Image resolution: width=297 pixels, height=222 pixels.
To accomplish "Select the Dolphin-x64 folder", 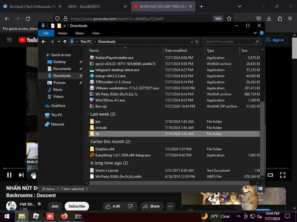I will [174, 149].
